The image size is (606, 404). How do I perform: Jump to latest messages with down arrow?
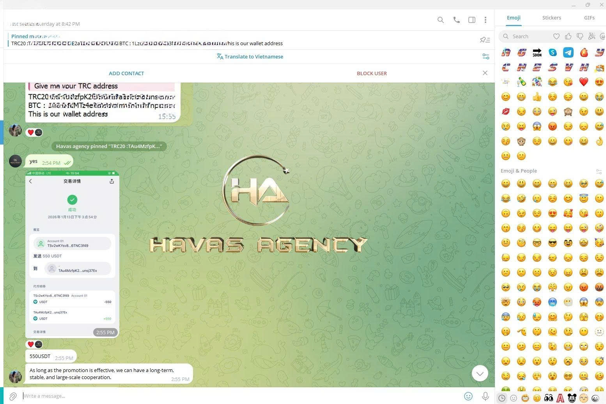coord(480,373)
